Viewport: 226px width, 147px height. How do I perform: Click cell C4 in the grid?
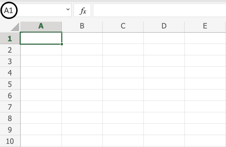click(123, 72)
